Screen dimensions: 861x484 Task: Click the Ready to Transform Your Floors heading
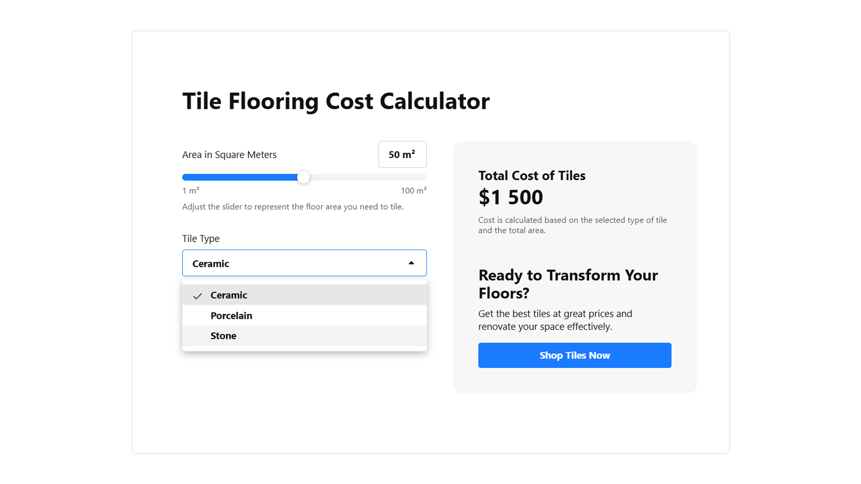[x=568, y=284]
